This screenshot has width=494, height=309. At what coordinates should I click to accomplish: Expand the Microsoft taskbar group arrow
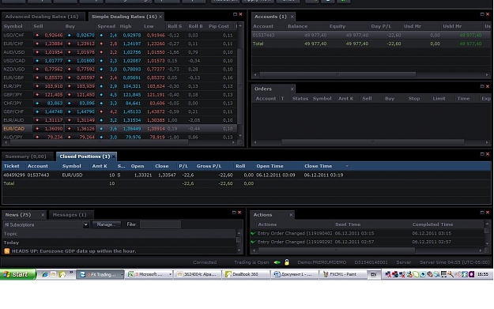click(170, 275)
